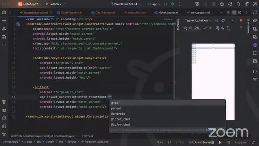
Task: Switch editor to Split view
Action: [x=234, y=13]
